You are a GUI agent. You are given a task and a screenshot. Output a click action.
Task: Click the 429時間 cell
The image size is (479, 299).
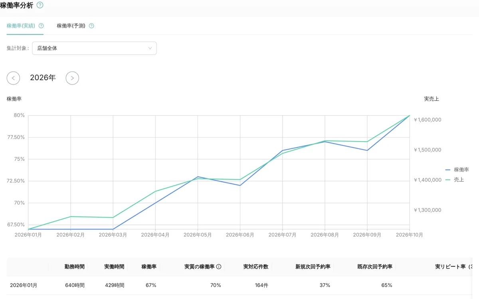[x=114, y=285]
